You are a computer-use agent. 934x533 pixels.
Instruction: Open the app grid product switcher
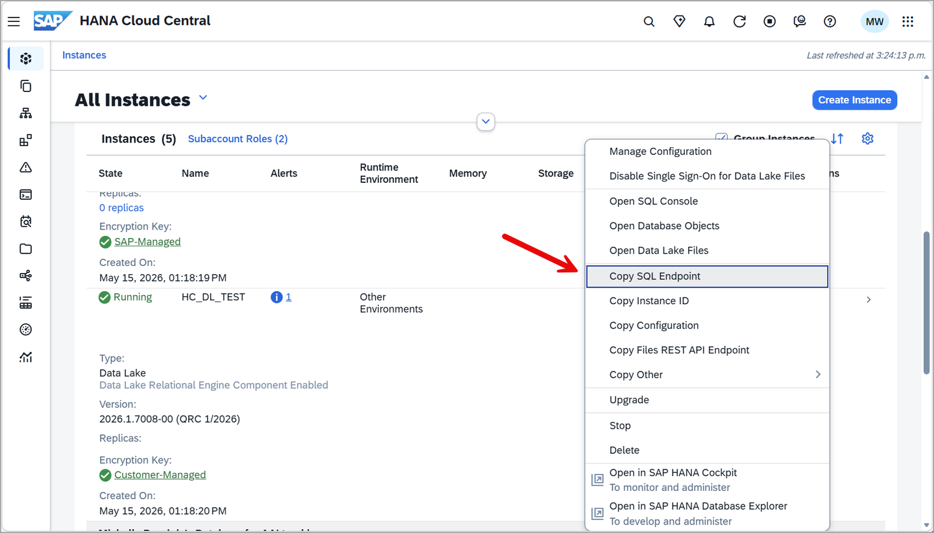coord(908,21)
